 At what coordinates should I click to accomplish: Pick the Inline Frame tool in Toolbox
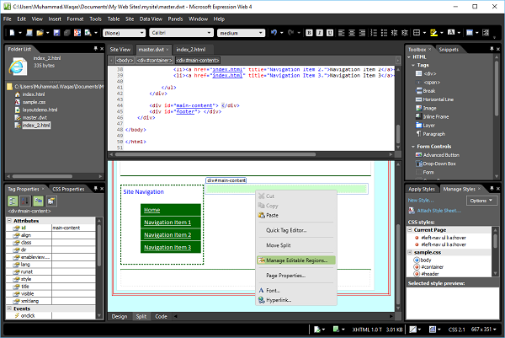click(x=434, y=116)
